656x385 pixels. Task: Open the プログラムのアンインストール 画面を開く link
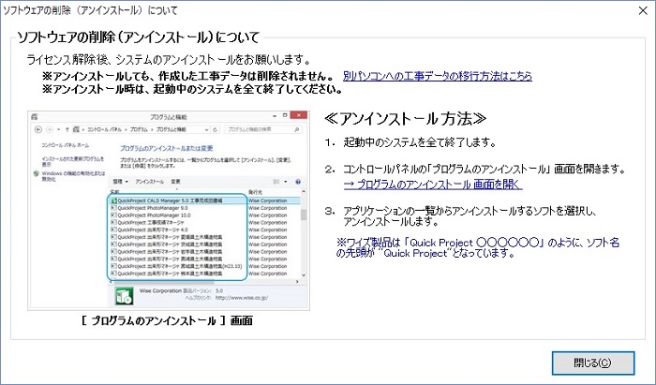433,185
